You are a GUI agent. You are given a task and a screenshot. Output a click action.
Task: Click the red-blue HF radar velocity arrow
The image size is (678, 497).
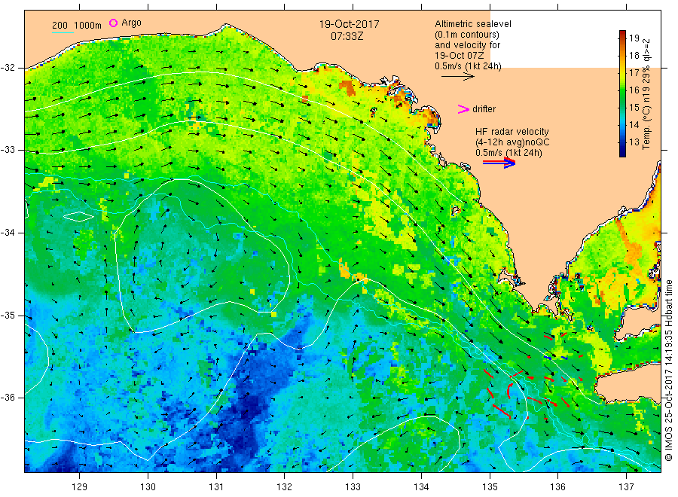pos(499,163)
